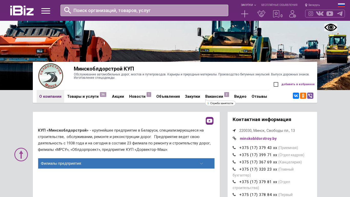
Task: Click the «Минскоблдорстрой КУП» company title
Action: click(104, 69)
